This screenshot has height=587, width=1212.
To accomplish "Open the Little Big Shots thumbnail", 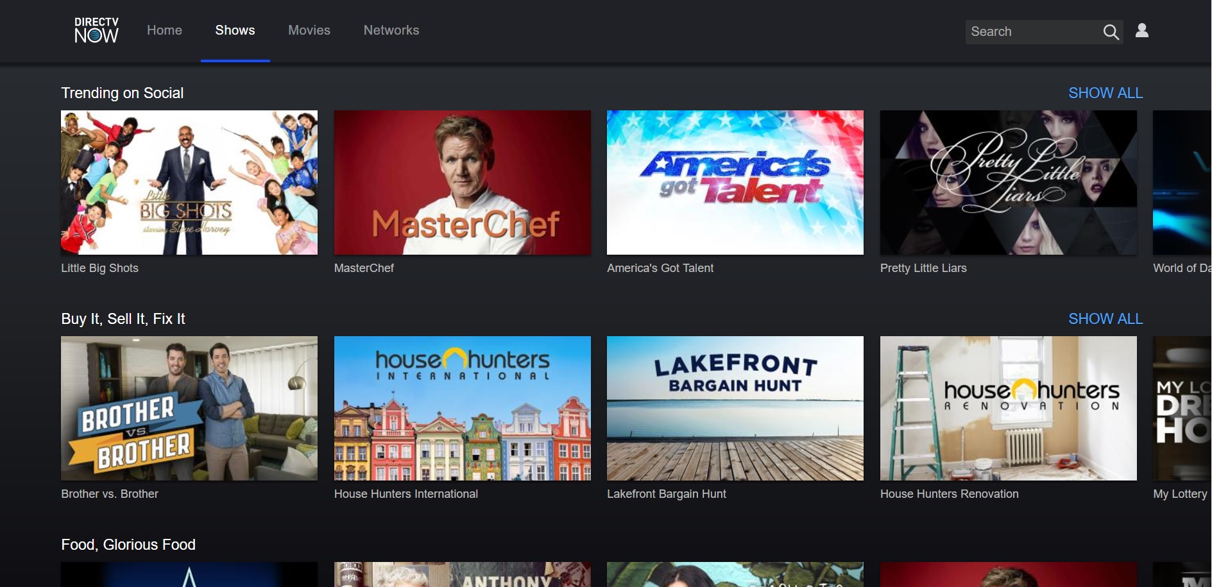I will tap(189, 182).
